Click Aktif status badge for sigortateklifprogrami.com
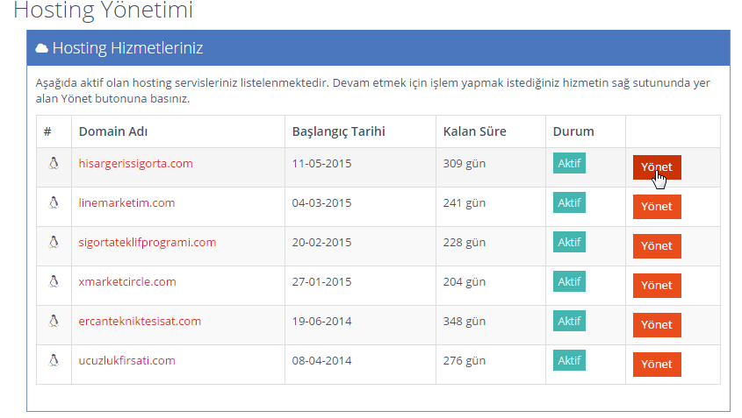The width and height of the screenshot is (742, 418). (569, 242)
